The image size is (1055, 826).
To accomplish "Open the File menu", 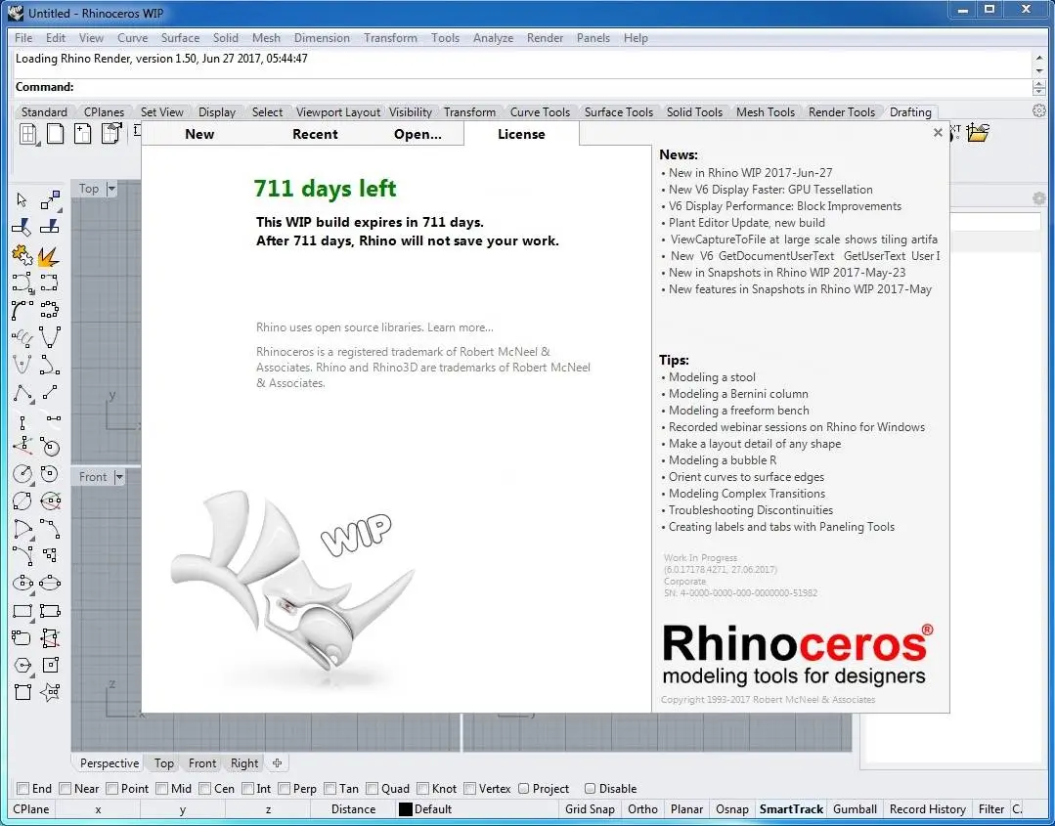I will (x=23, y=38).
